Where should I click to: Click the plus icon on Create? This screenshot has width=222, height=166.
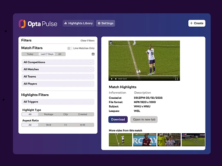191,23
